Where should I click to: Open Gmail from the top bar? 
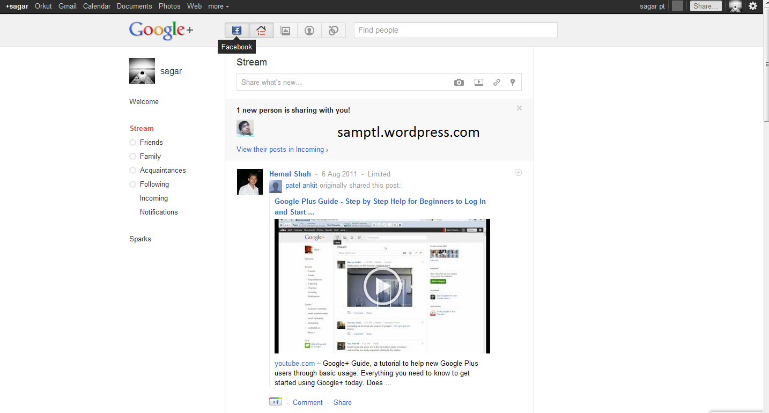point(68,6)
